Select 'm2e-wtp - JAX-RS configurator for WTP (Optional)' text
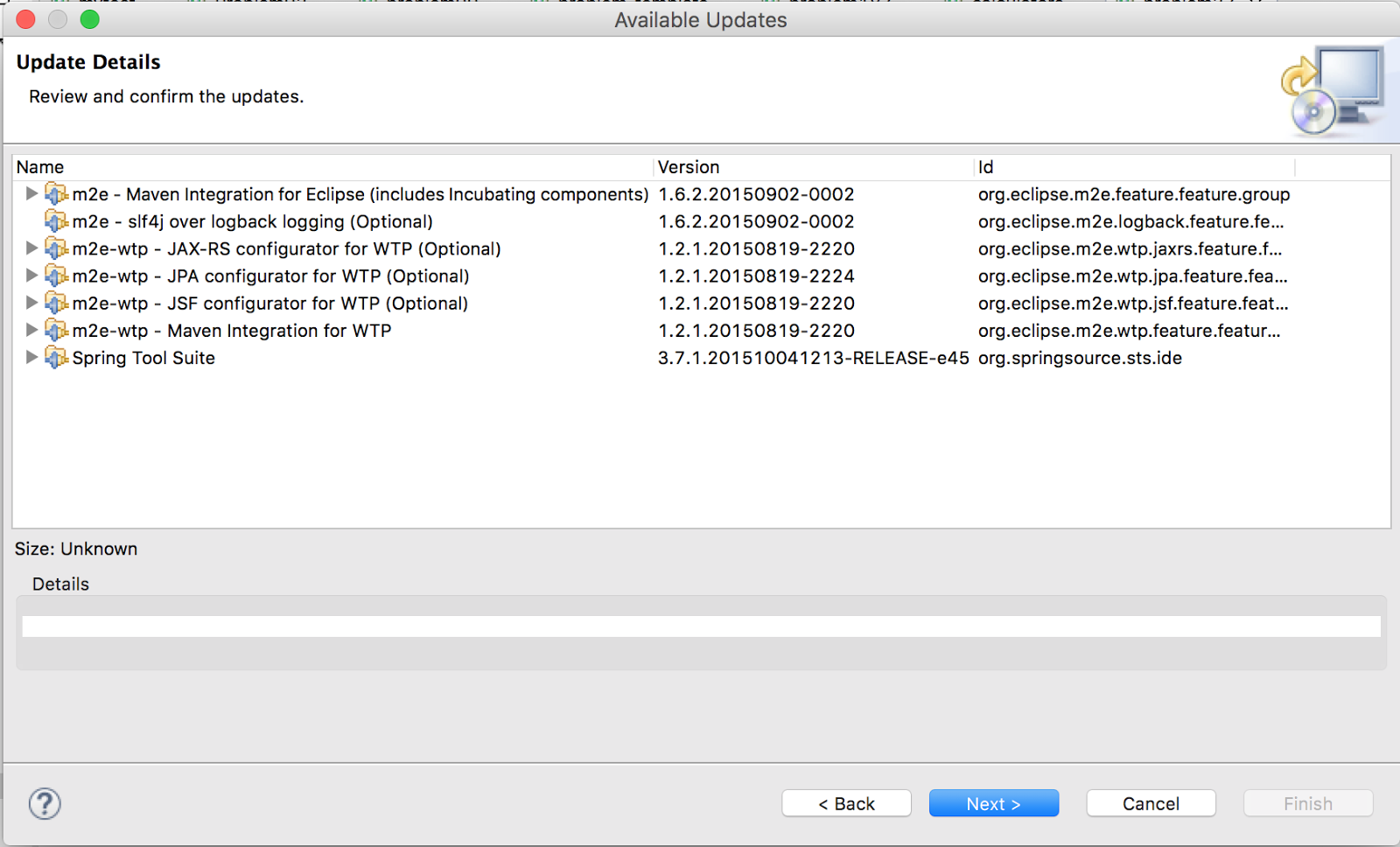 286,248
